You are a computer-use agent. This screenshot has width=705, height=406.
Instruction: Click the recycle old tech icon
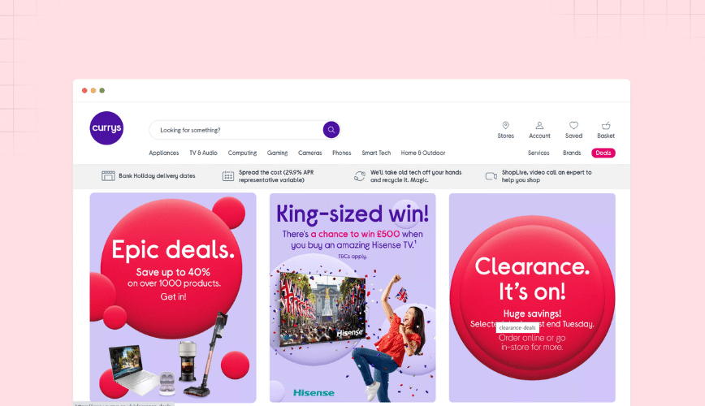(x=360, y=176)
